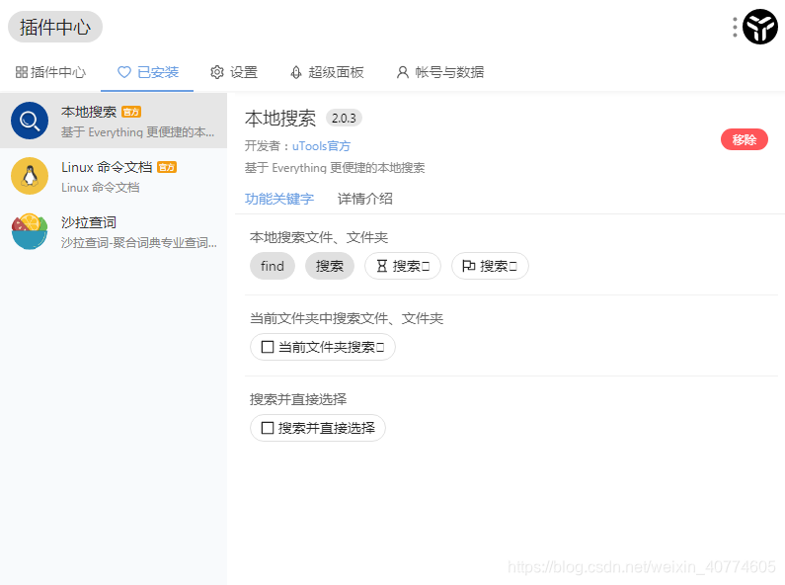Open the three-dot more options menu
Image resolution: width=785 pixels, height=585 pixels.
[x=735, y=27]
